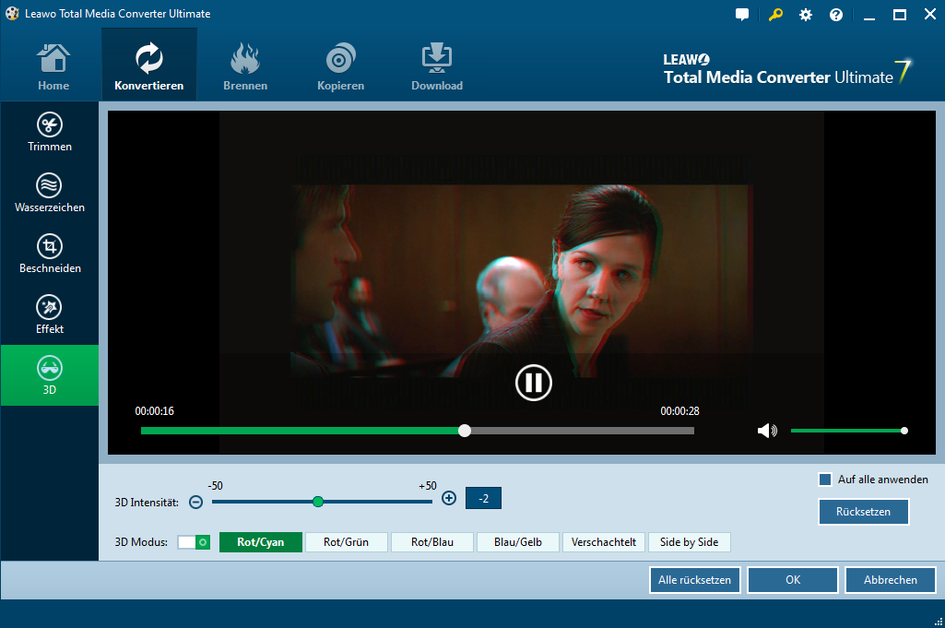945x628 pixels.
Task: Select the Effekt tool in sidebar
Action: (49, 315)
